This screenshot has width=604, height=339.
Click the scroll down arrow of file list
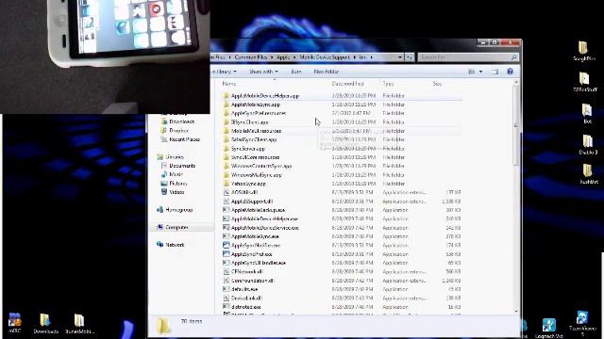(x=516, y=312)
